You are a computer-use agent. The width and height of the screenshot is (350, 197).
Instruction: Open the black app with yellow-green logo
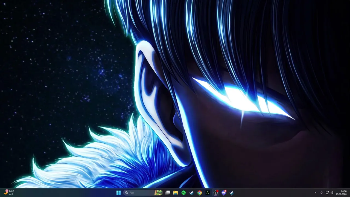tap(208, 193)
